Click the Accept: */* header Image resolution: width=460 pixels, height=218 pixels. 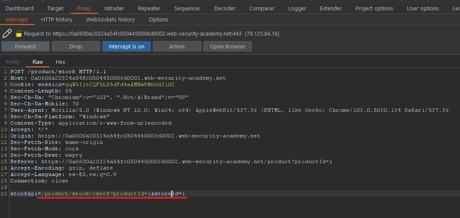29,129
